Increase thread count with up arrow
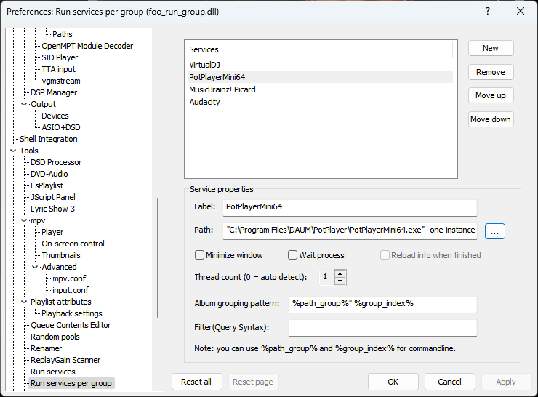 [340, 274]
